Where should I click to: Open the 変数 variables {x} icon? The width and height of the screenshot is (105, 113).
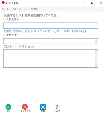(43, 107)
